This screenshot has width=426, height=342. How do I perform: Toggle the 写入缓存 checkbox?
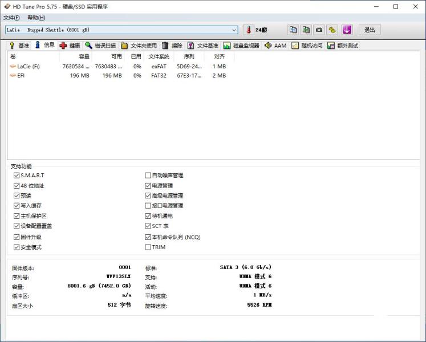(x=17, y=206)
